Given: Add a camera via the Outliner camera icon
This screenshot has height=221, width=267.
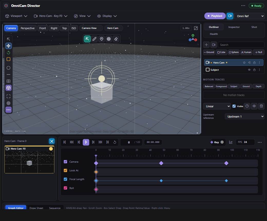Looking at the screenshot, I should point(214,45).
